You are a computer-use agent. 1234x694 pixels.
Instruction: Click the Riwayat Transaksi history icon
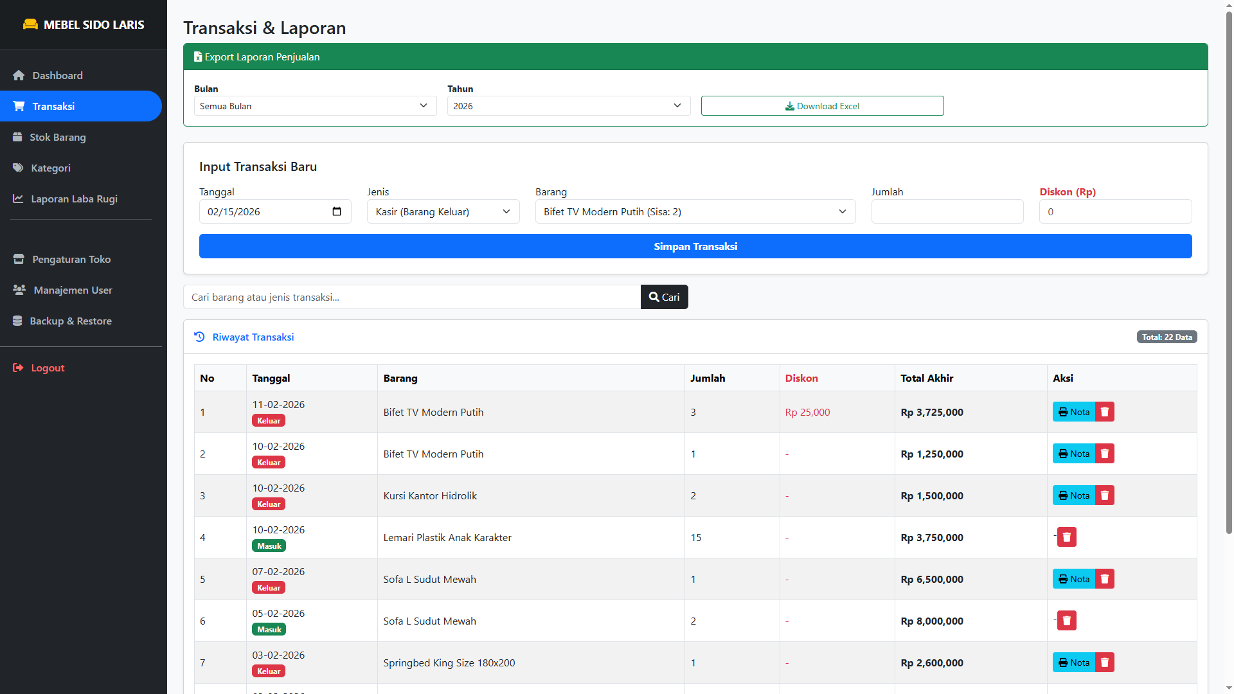[199, 337]
